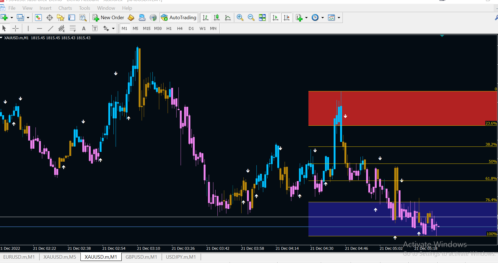498x263 pixels.
Task: Open the Data Window crosshair icon
Action: pyautogui.click(x=50, y=18)
